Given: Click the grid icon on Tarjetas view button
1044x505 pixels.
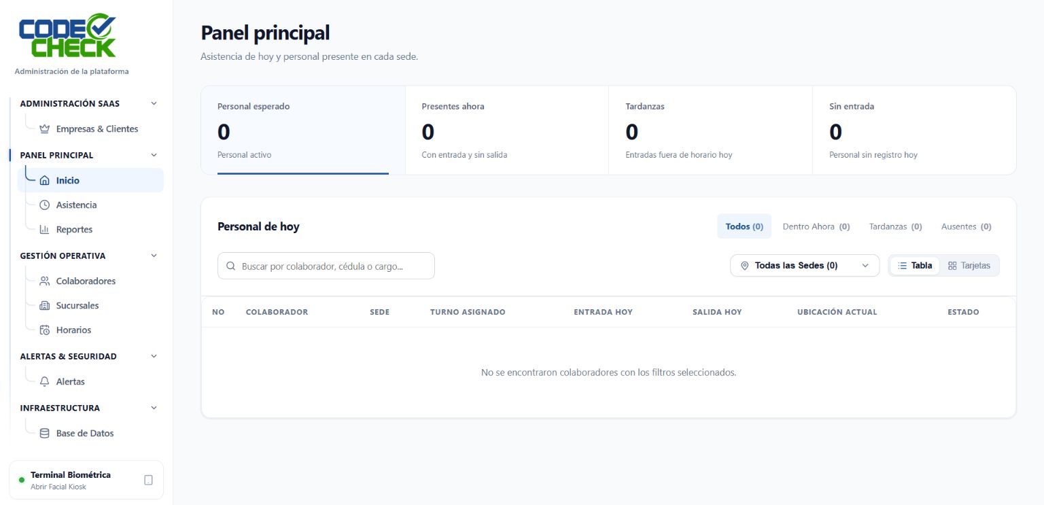Looking at the screenshot, I should pyautogui.click(x=952, y=266).
